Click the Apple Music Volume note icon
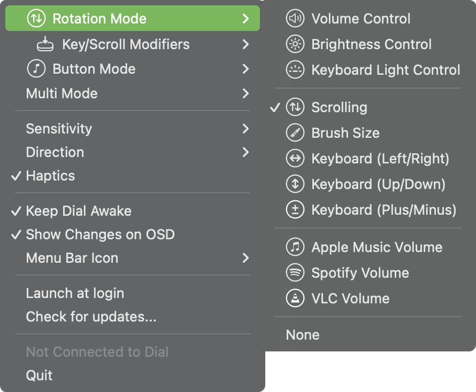The image size is (476, 392). pyautogui.click(x=295, y=247)
